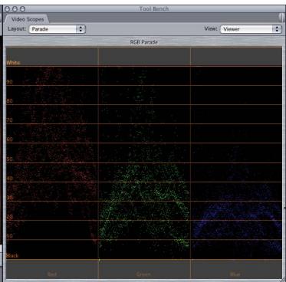Click the Layout dropdown stepper arrows
286x282 pixels.
click(81, 29)
